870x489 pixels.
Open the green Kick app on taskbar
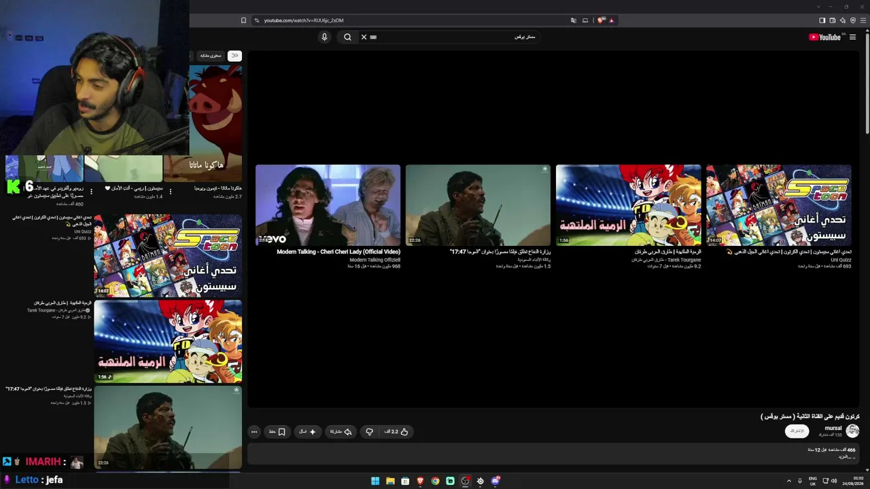point(450,481)
